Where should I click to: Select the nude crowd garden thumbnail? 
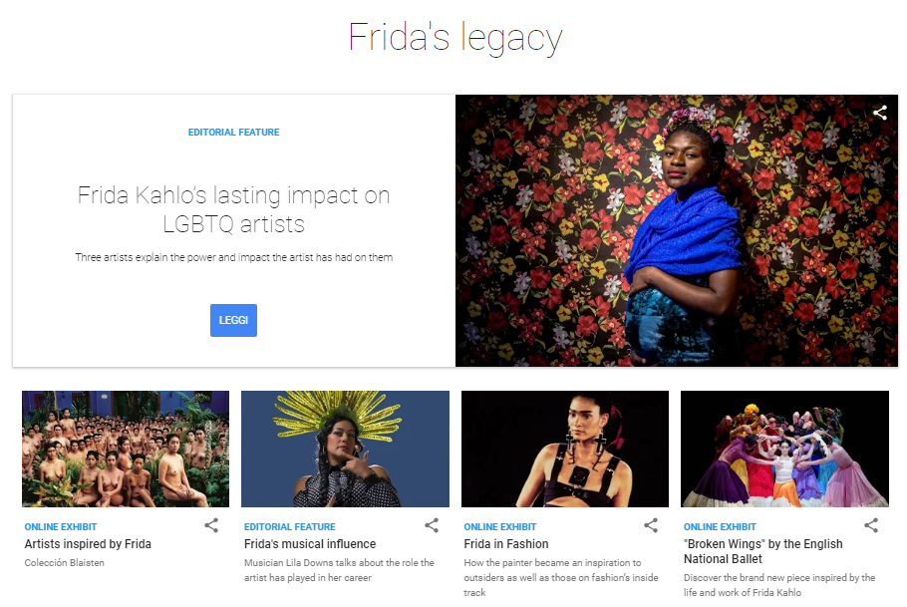tap(126, 450)
